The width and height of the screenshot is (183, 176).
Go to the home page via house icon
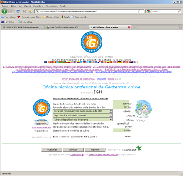31,11
